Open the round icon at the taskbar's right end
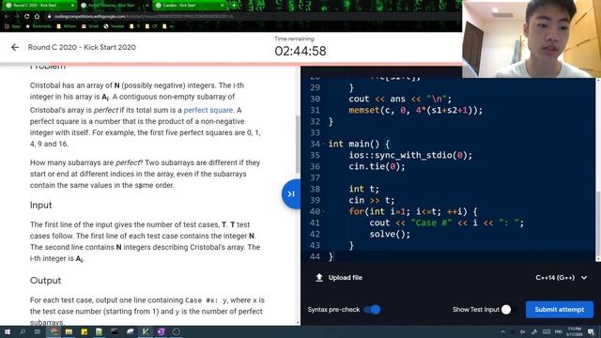This screenshot has width=601, height=338. (x=176, y=331)
